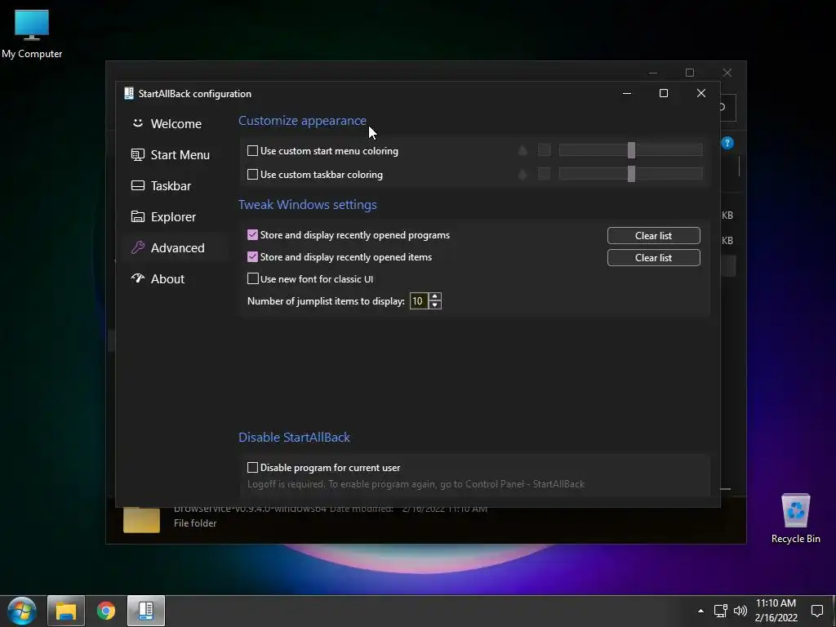Uncheck store recently opened programs
Viewport: 836px width, 627px height.
tap(253, 234)
